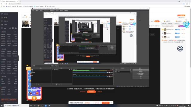Viewport: 191px width, 107px height.
Task: Click the Windows taskbar search box
Action: 16,106
